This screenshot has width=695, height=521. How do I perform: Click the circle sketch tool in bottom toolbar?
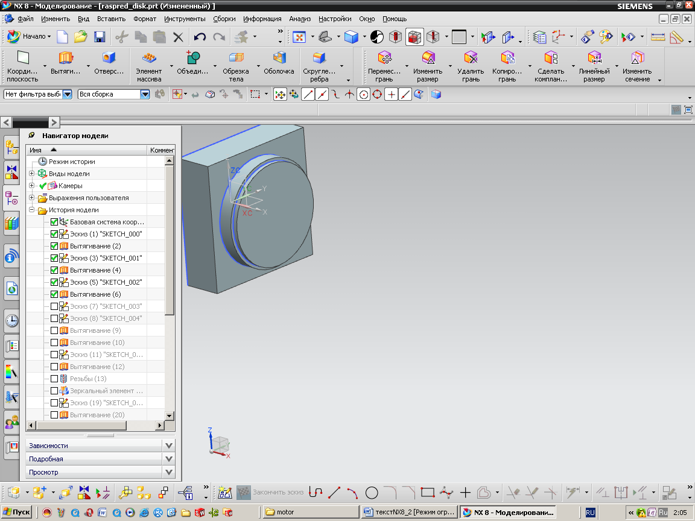coord(372,492)
